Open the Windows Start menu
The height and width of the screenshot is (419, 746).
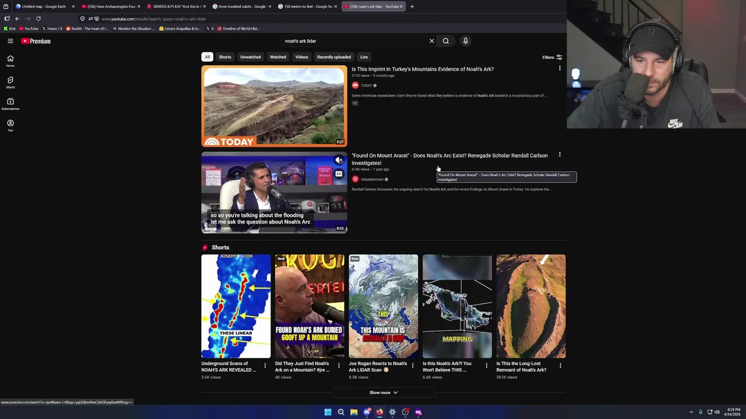click(328, 412)
